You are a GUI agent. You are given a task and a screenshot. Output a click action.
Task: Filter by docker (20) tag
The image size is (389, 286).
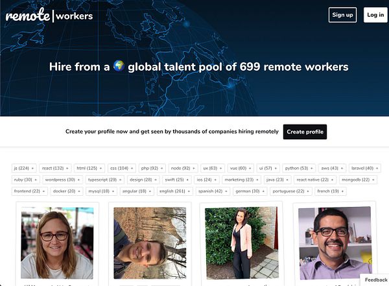tap(67, 191)
